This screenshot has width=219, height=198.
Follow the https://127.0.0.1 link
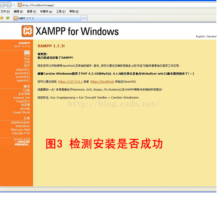tap(70, 81)
